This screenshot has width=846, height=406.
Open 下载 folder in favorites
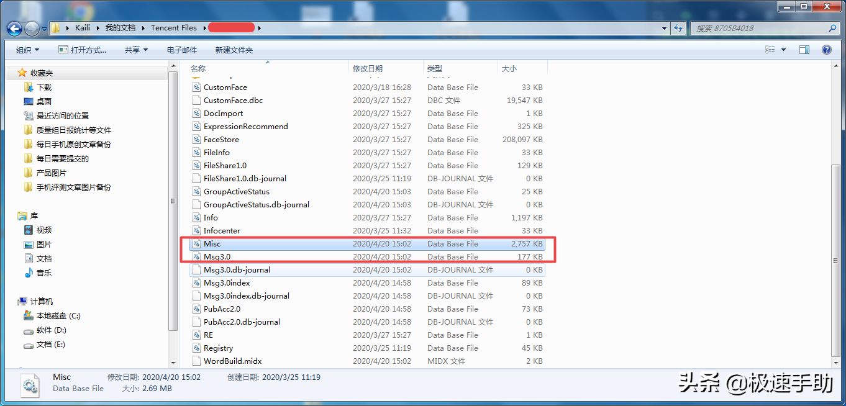coord(44,87)
